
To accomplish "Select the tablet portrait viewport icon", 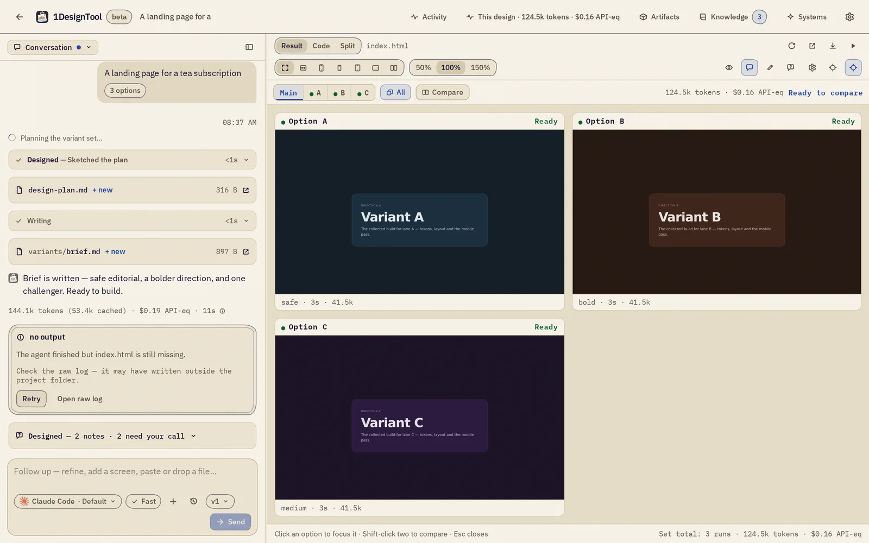I will (357, 68).
